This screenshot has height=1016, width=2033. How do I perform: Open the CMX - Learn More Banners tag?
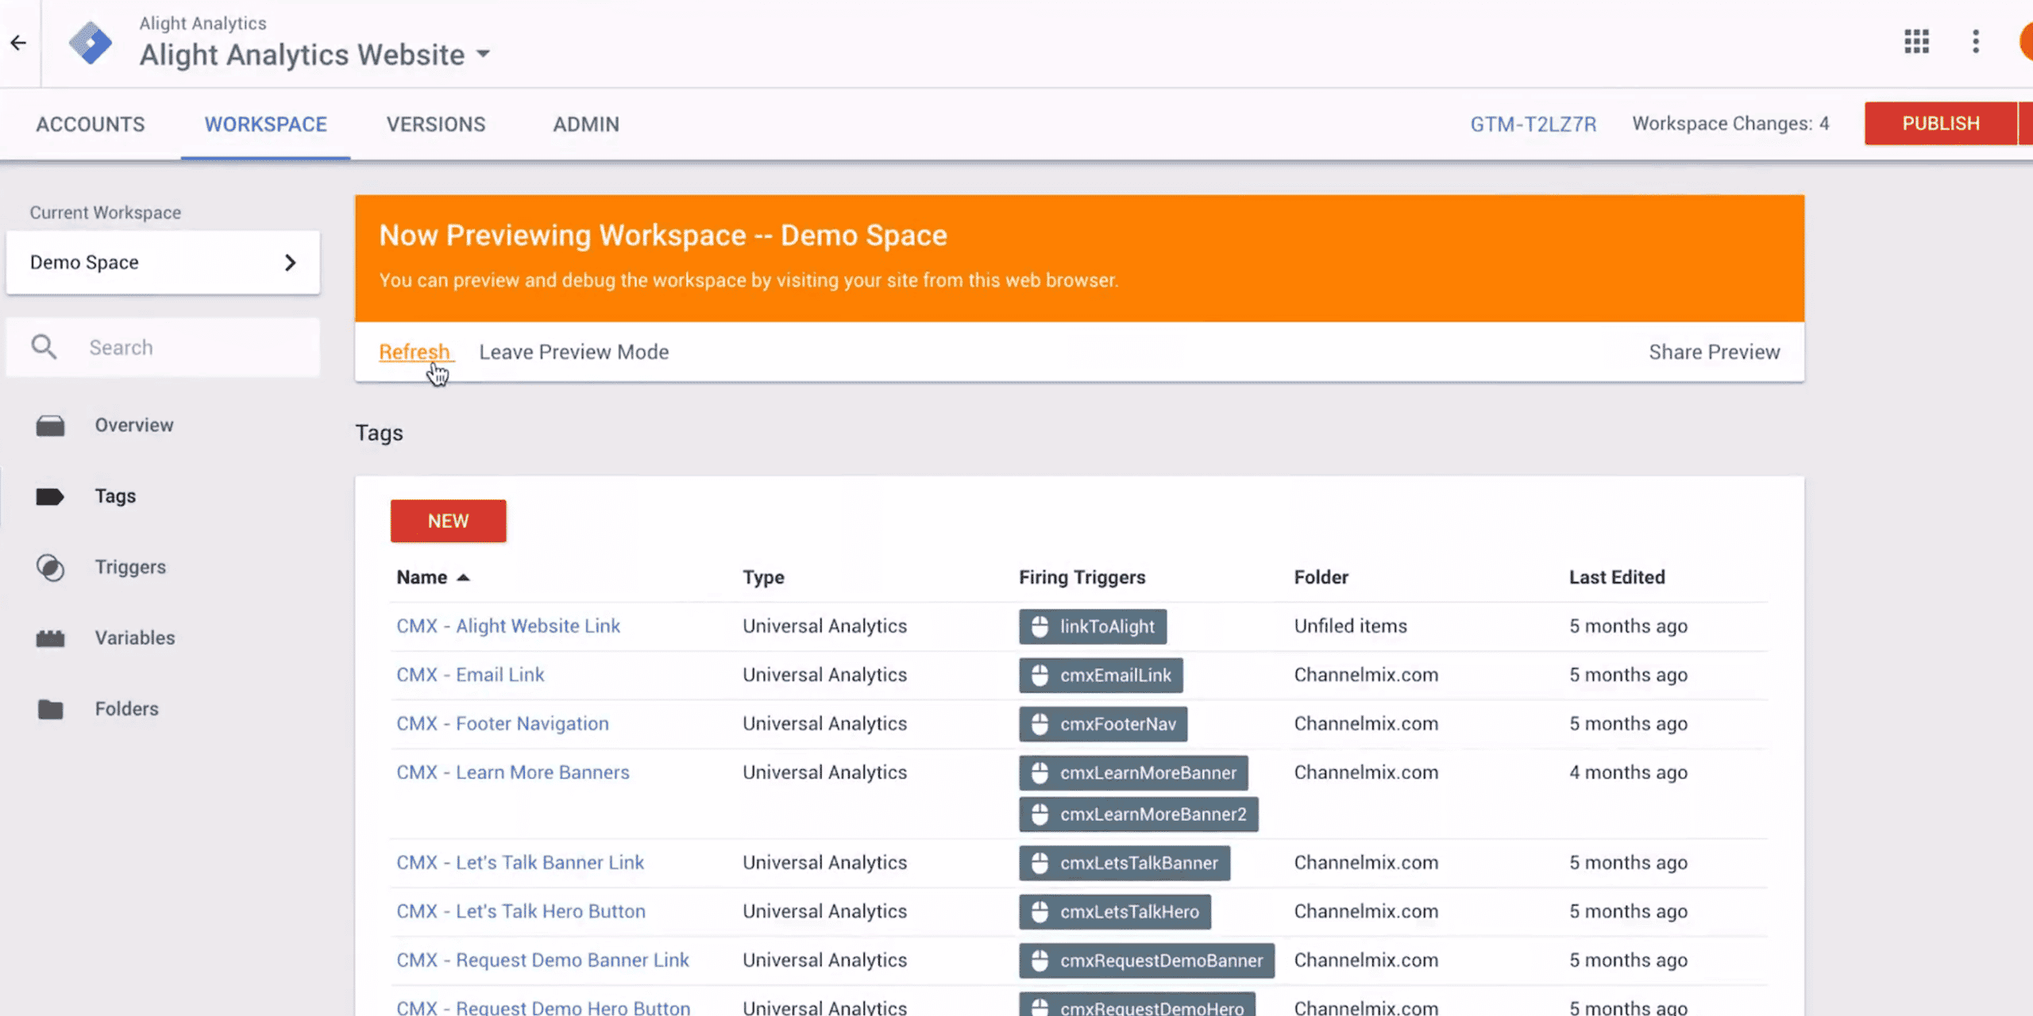click(513, 772)
